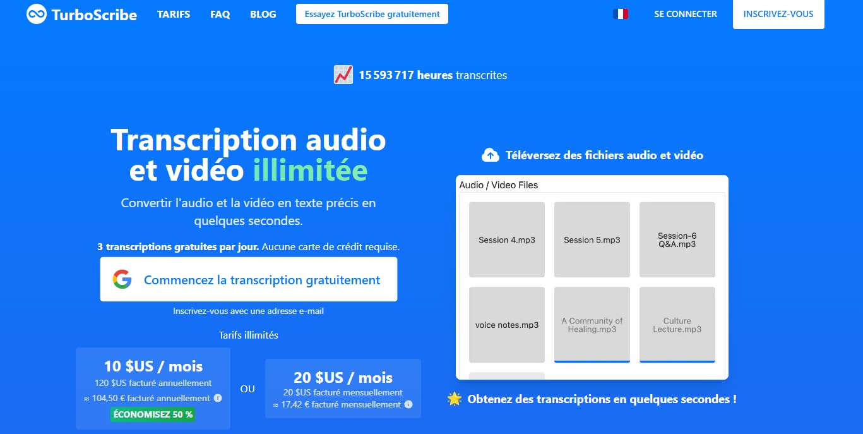Click the INSCRIVEZ-VOUS button

click(778, 14)
